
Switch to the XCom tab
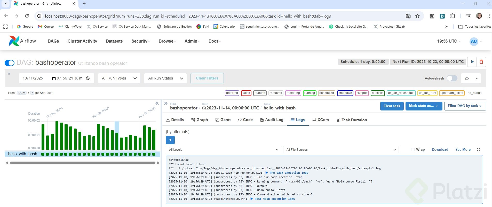(320, 120)
